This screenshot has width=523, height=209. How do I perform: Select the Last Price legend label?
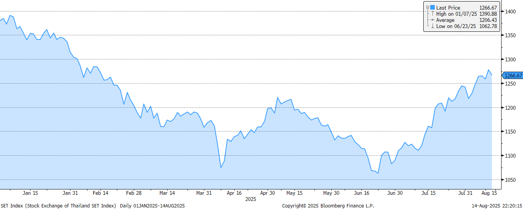(x=448, y=8)
